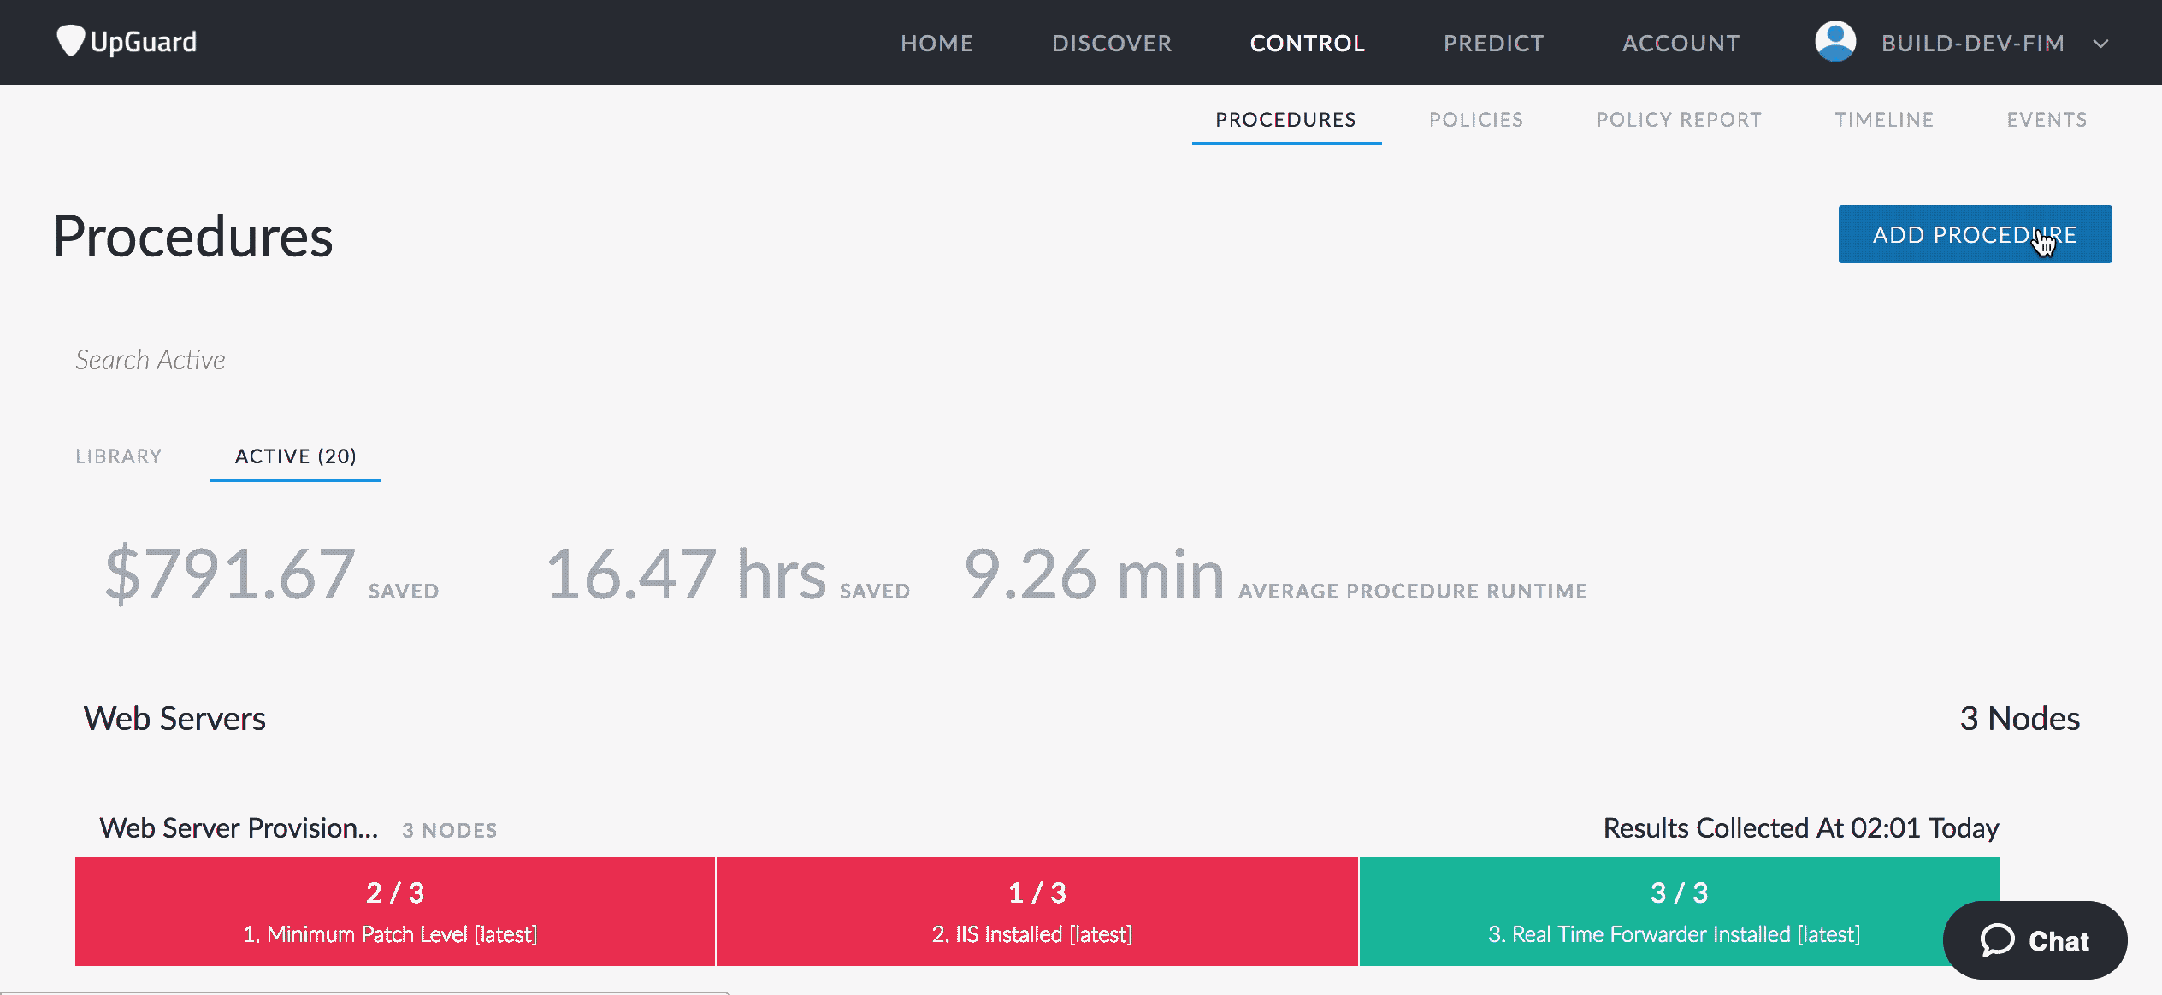Open the ACCOUNT menu
The height and width of the screenshot is (995, 2162).
[x=1681, y=44]
